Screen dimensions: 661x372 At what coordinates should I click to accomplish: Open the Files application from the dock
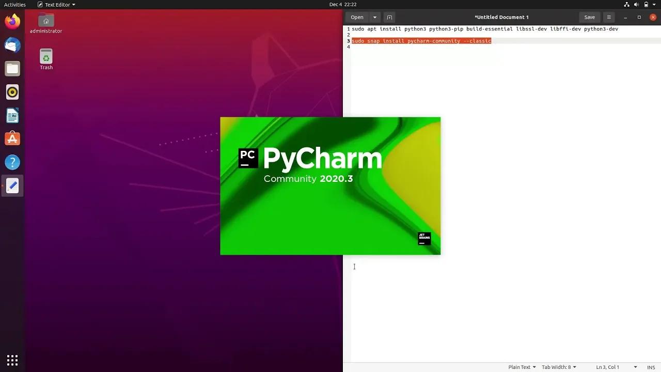point(12,68)
